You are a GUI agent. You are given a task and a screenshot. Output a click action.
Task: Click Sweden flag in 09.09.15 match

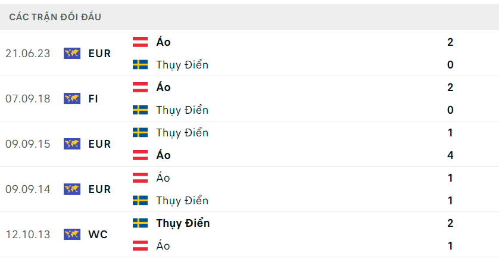click(140, 132)
